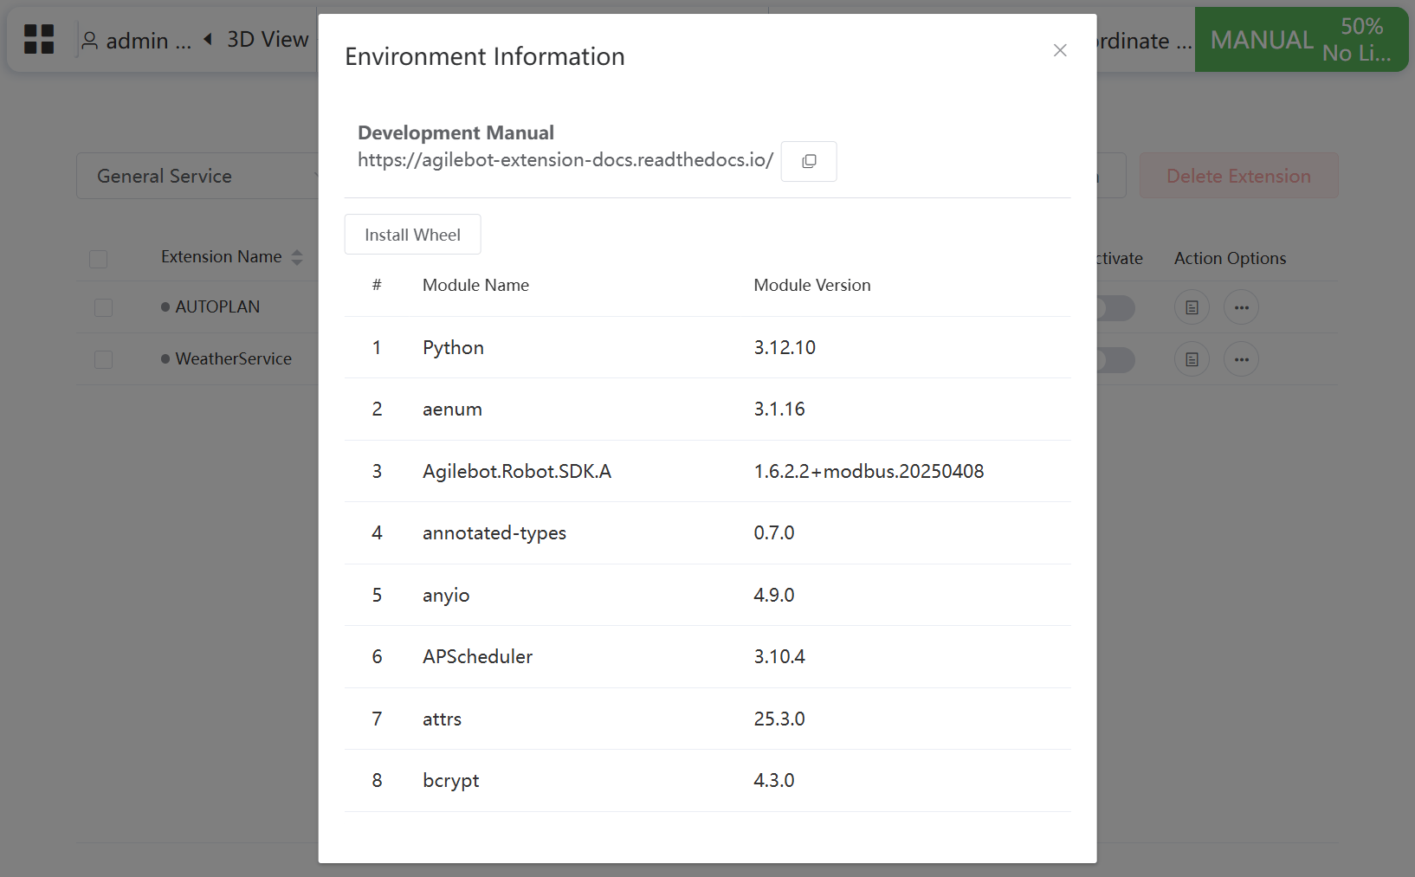The height and width of the screenshot is (877, 1415).
Task: Check the AUTOPLAN extension checkbox
Action: tap(104, 307)
